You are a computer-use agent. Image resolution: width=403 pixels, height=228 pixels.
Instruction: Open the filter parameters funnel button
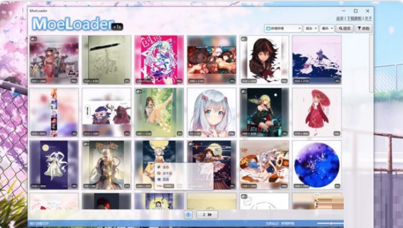coord(364,28)
